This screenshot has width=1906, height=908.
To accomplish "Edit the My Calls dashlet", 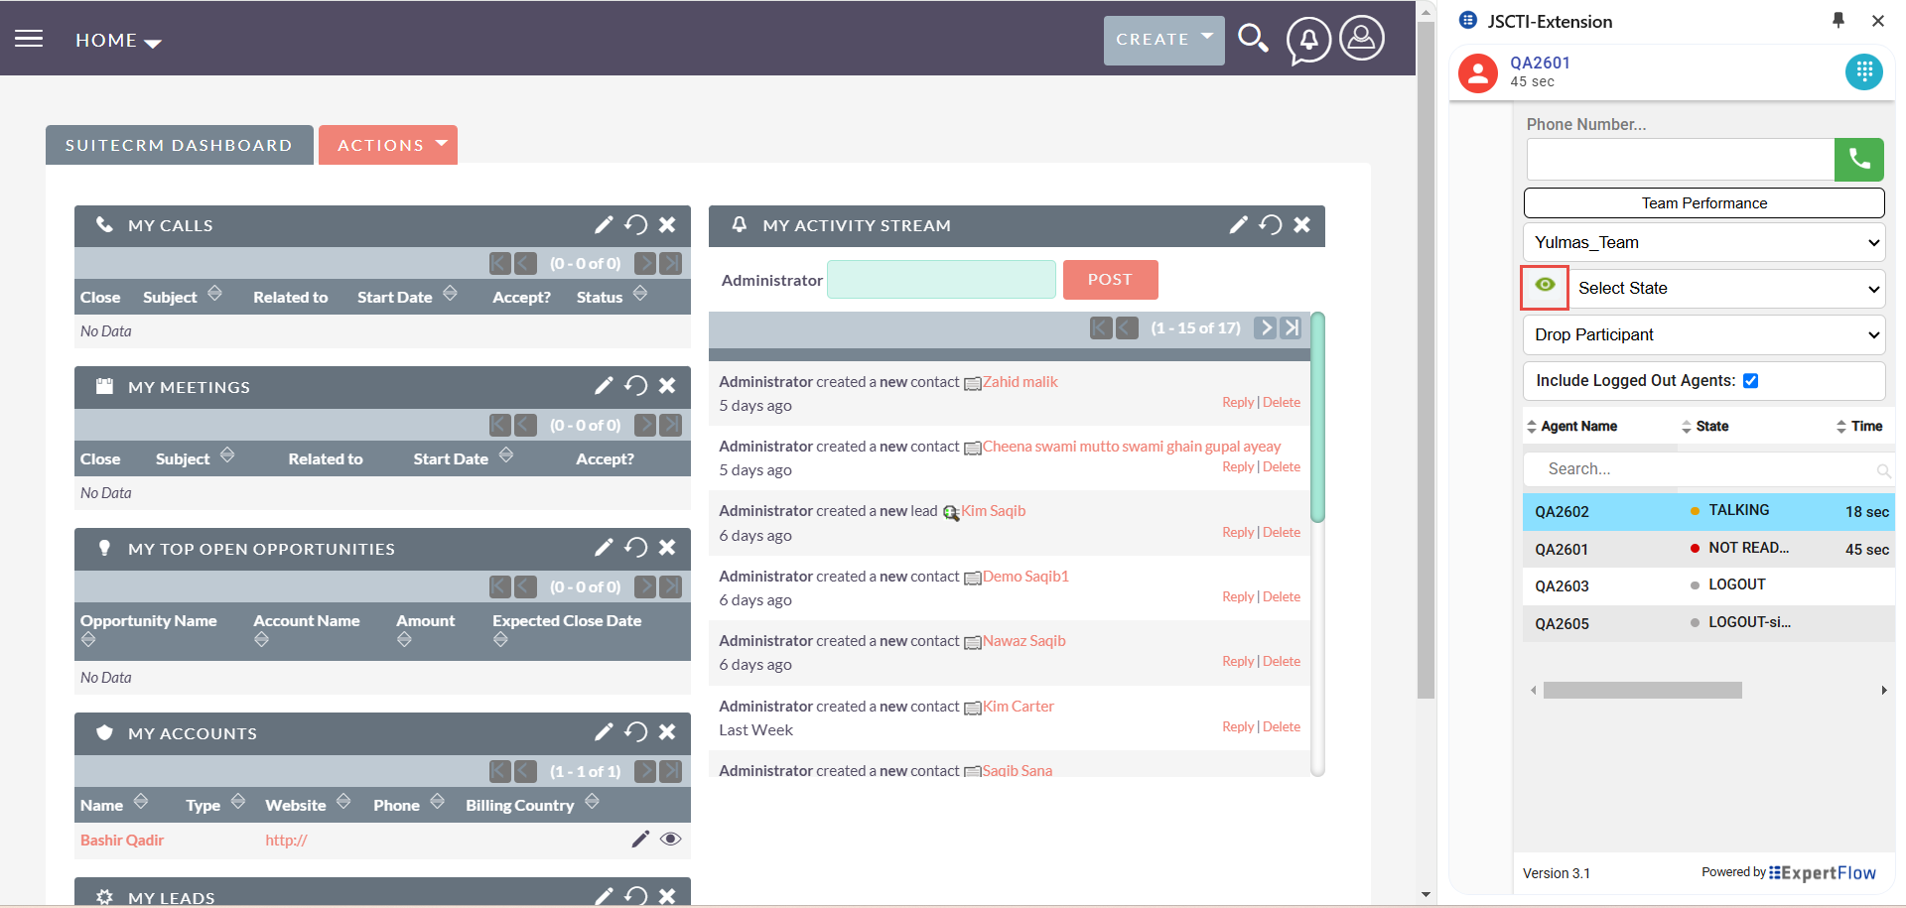I will 604,225.
